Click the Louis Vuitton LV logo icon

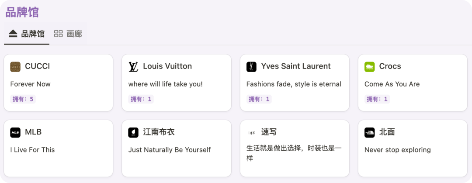click(133, 67)
